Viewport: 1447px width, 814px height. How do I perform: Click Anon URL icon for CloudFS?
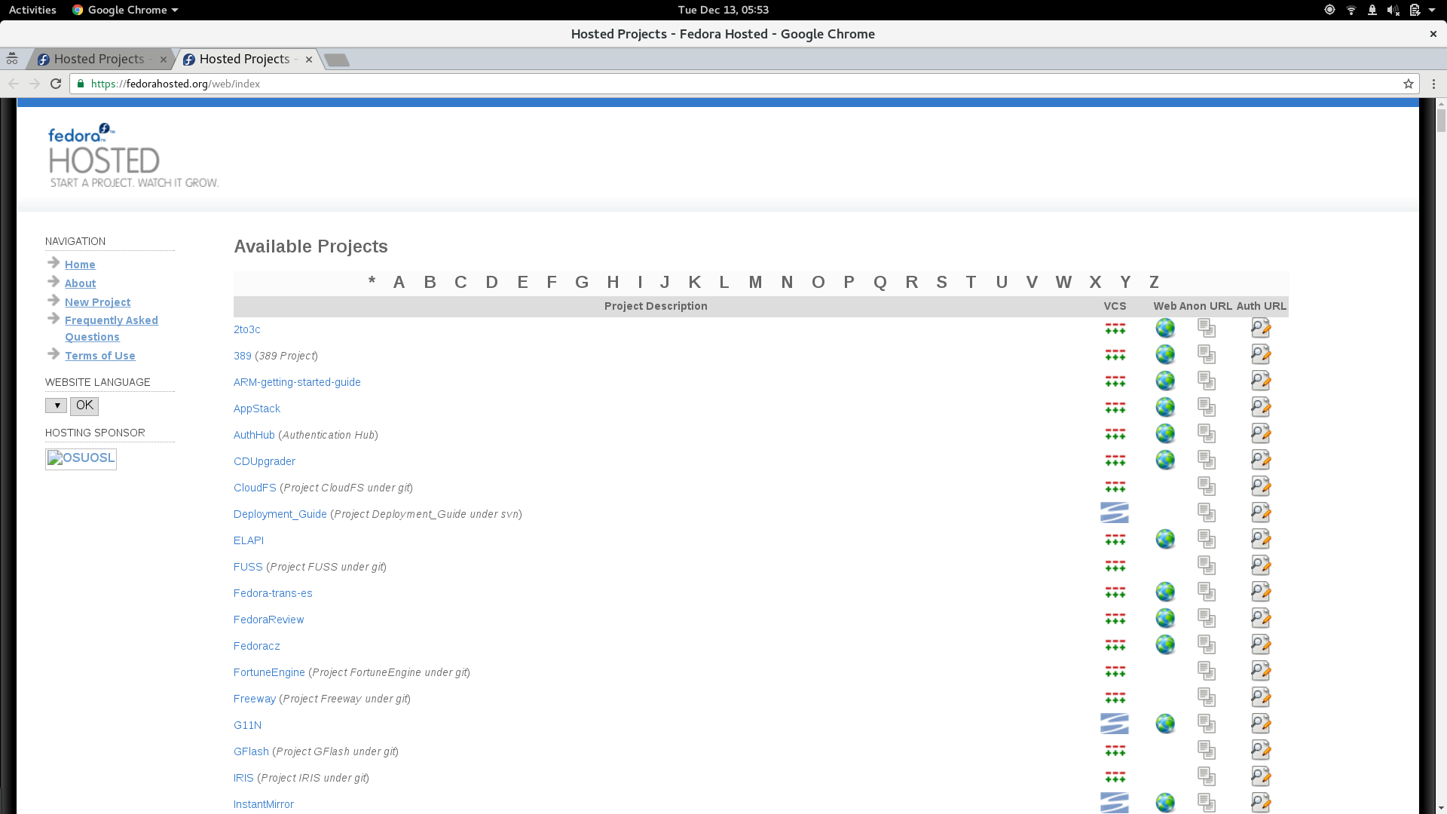(x=1207, y=486)
